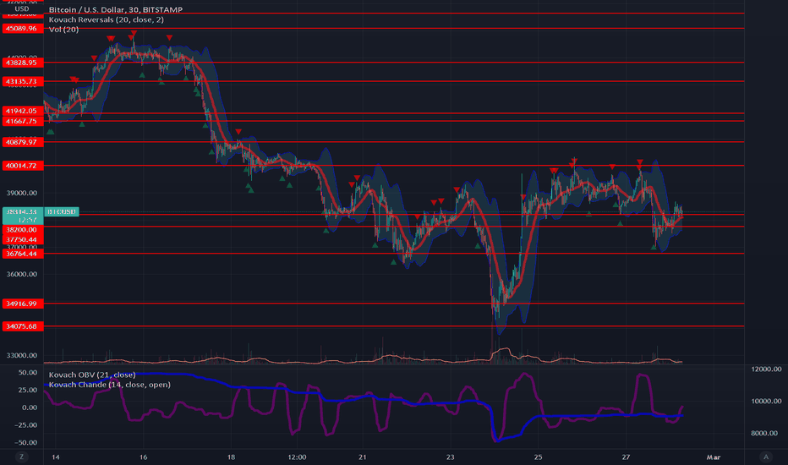Click the 0.00 Chande axis value
788x465 pixels.
coord(30,408)
